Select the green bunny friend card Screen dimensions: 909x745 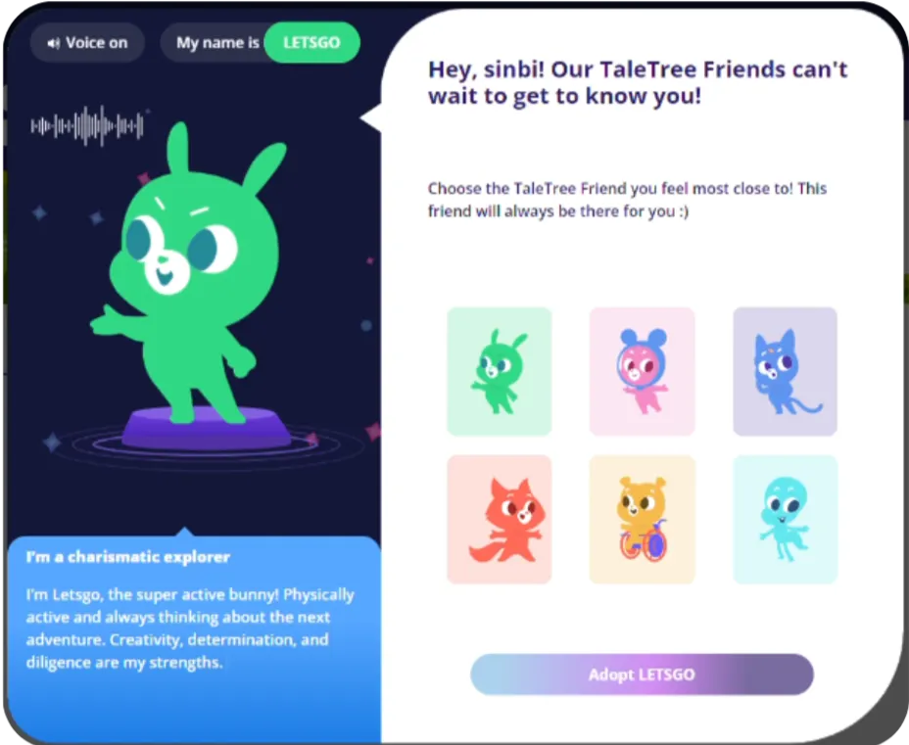(500, 371)
